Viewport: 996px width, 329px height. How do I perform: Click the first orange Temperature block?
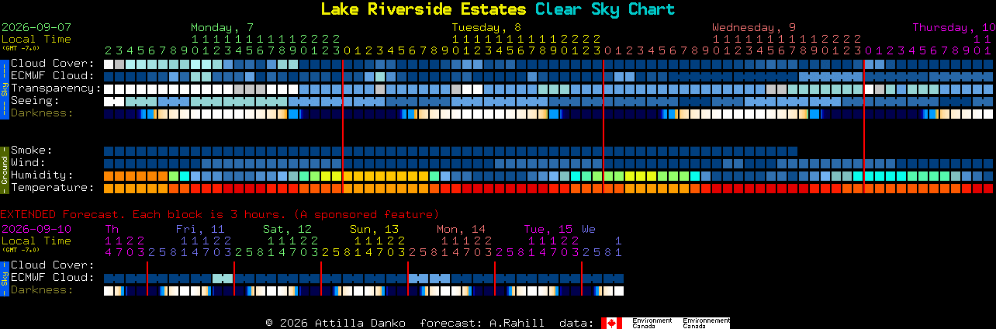pos(109,188)
